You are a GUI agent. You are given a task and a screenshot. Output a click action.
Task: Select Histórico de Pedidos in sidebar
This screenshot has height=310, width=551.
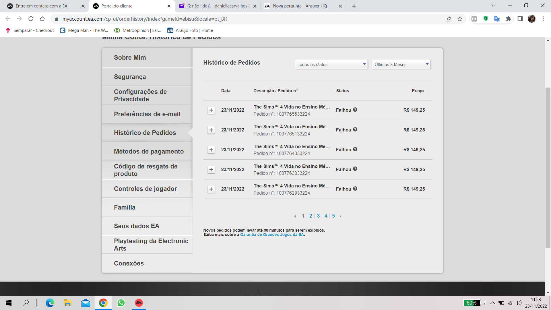click(x=147, y=133)
